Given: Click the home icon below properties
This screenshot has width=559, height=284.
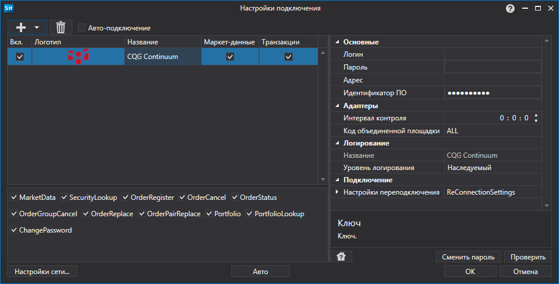Looking at the screenshot, I should tap(341, 257).
